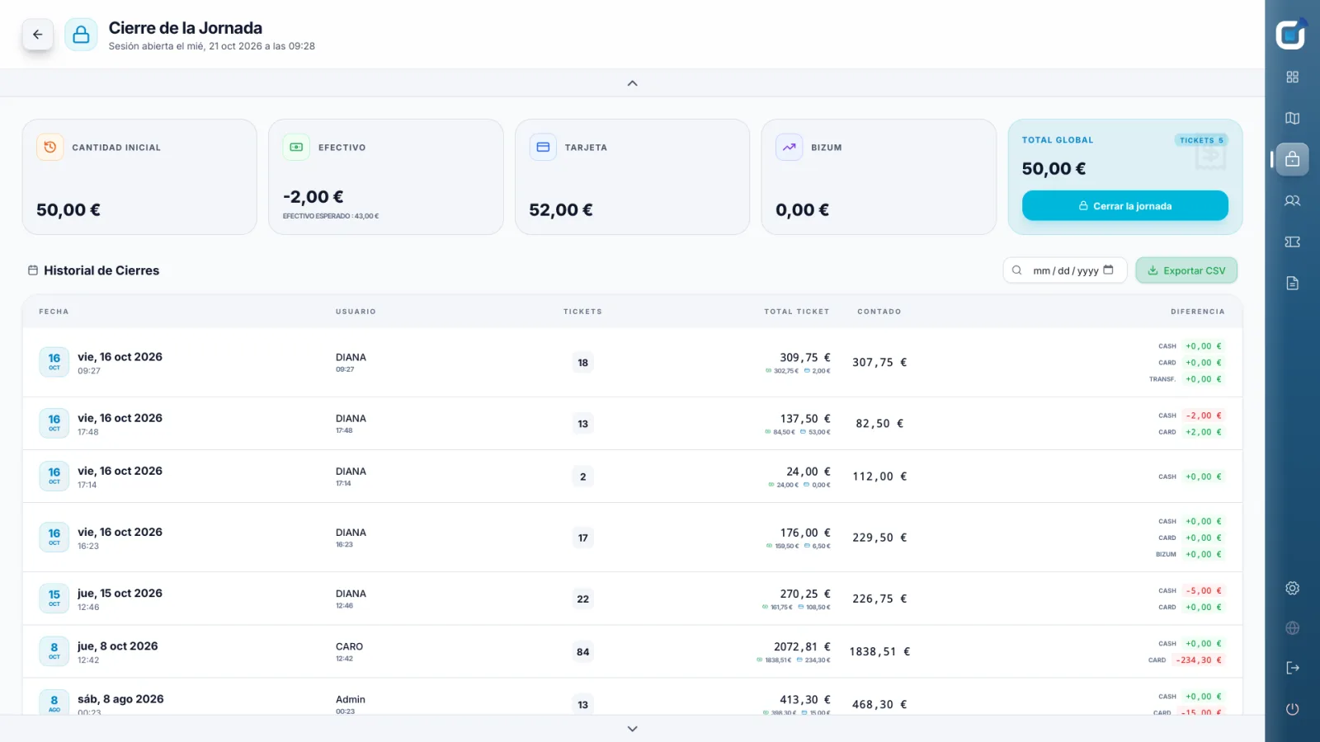Screen dimensions: 1320x742
Task: Click the -5,00 € cash difference
Action: [1204, 590]
